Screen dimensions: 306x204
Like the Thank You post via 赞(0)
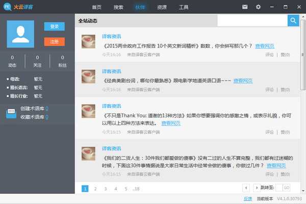[285, 132]
